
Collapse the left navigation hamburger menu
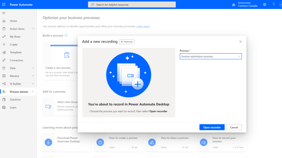click(x=4, y=13)
